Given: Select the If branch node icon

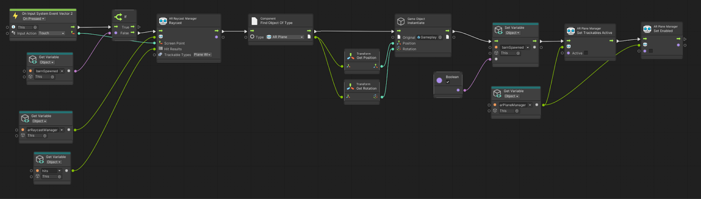Looking at the screenshot, I should (118, 17).
